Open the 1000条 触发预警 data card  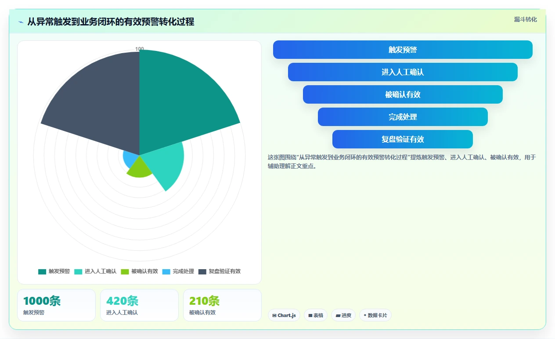(56, 305)
